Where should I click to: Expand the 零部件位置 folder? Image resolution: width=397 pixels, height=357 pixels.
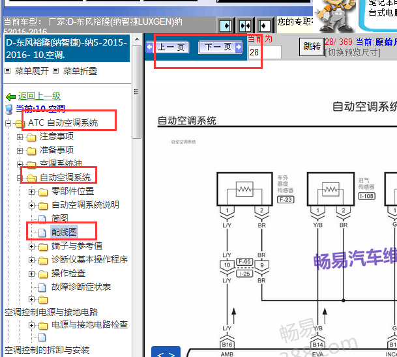click(31, 192)
